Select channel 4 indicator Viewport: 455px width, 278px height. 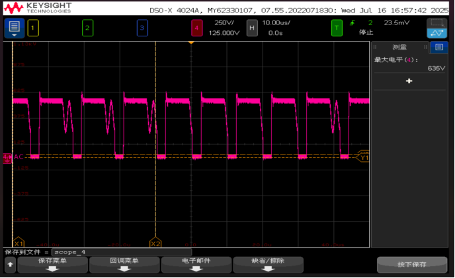(x=196, y=28)
